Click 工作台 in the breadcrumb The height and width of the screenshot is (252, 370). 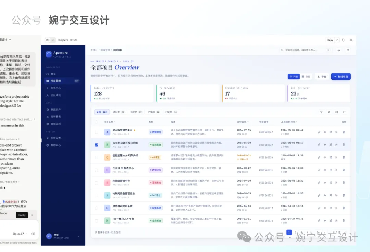(94, 50)
